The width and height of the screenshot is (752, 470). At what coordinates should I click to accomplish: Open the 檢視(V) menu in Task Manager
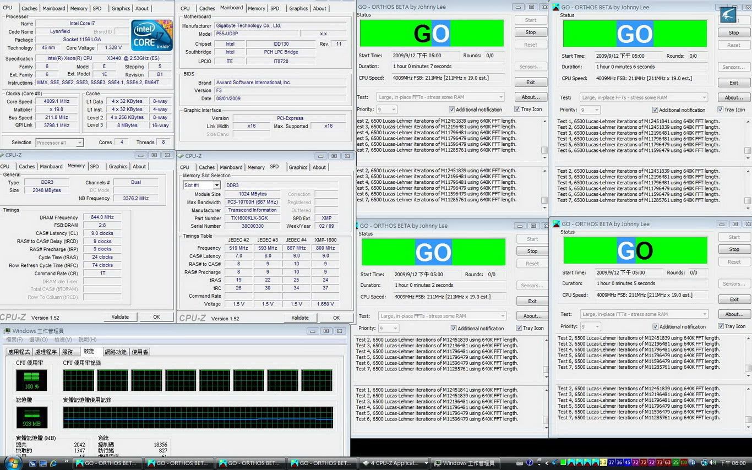coord(63,340)
